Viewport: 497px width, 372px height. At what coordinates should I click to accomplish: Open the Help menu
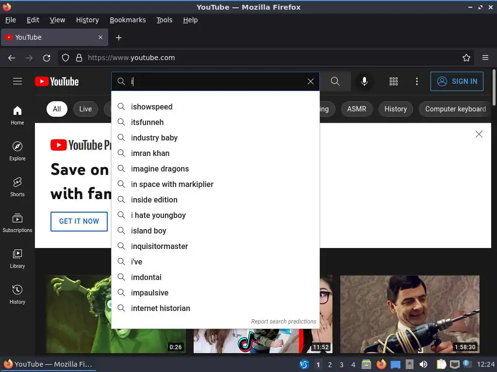click(x=190, y=20)
